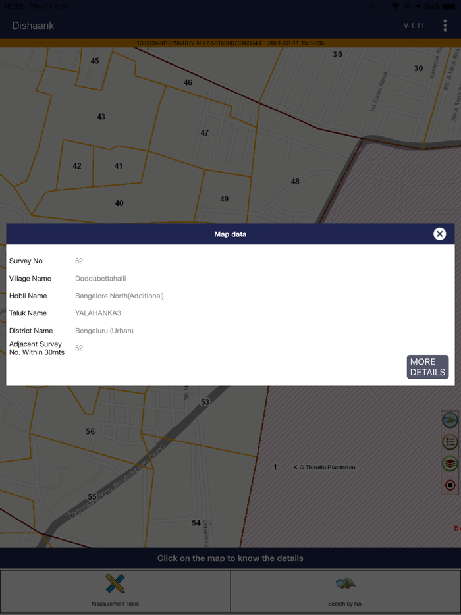Tap survey parcel 56 on the map
Screen dimensions: 461x615
point(90,431)
